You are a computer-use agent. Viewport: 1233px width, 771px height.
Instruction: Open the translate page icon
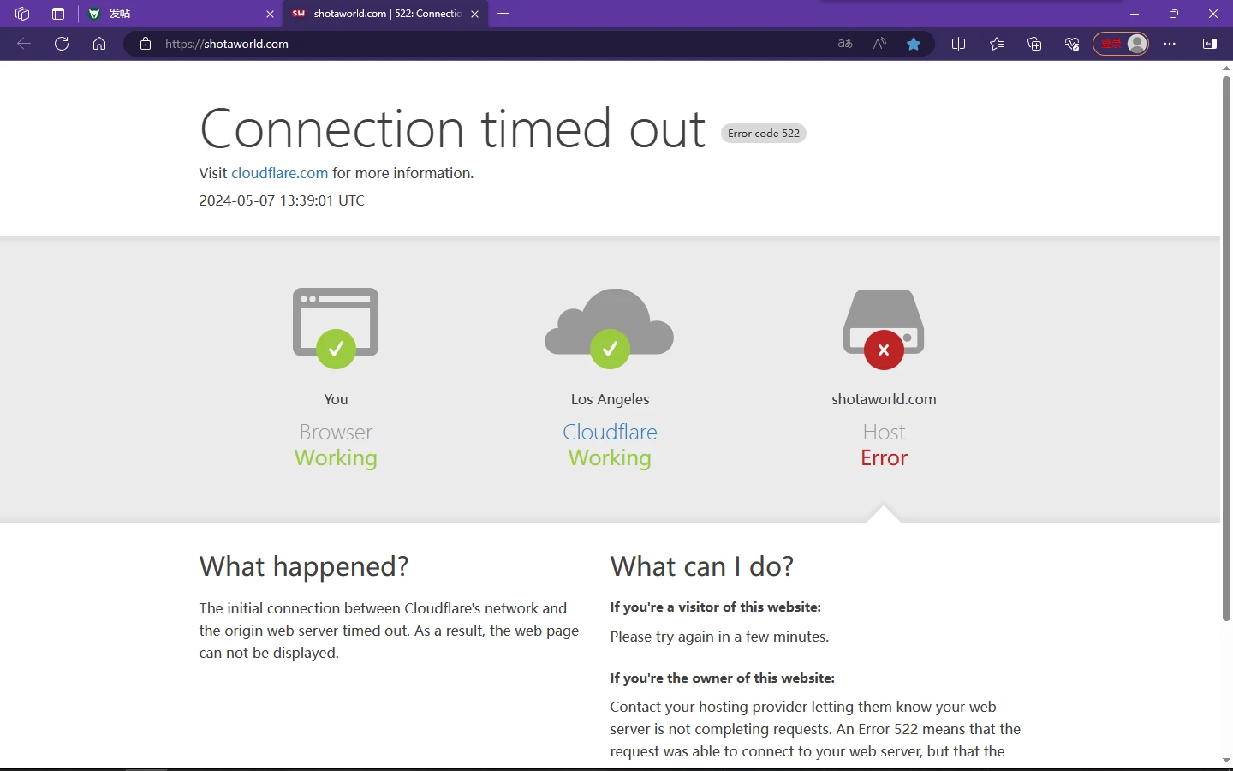click(845, 44)
